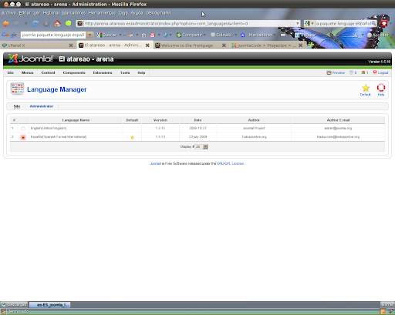Screen dimensions: 395x315
Task: Click the Logout link
Action: [380, 72]
